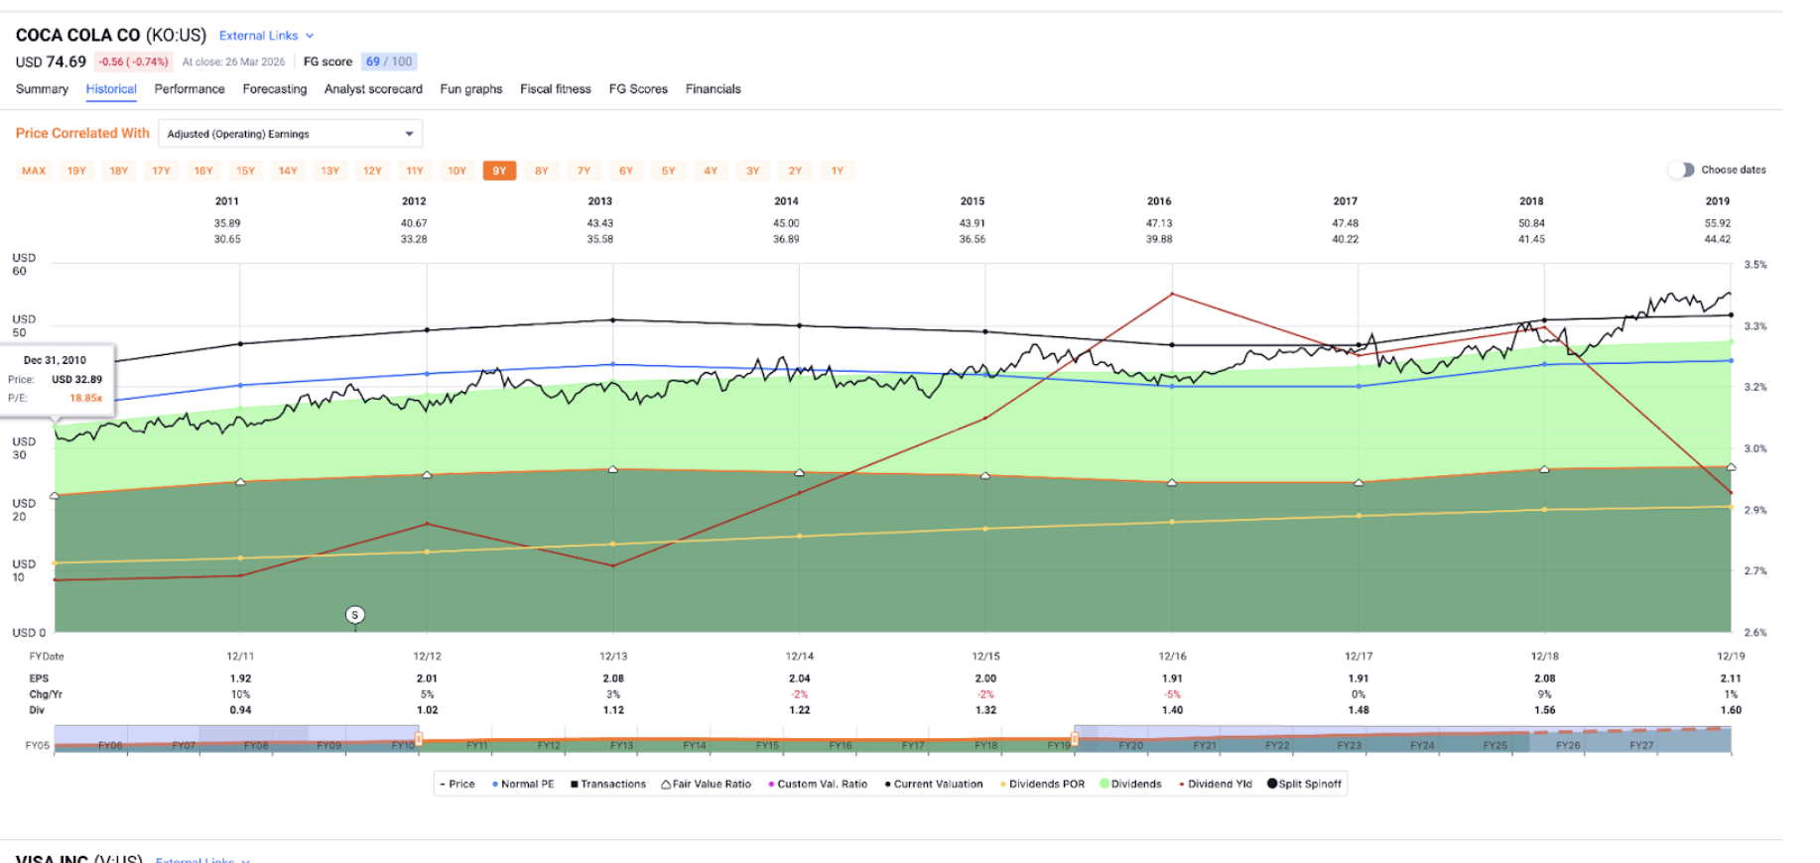Click FY07 in the timeline navigator
The image size is (1820, 863).
click(x=184, y=745)
